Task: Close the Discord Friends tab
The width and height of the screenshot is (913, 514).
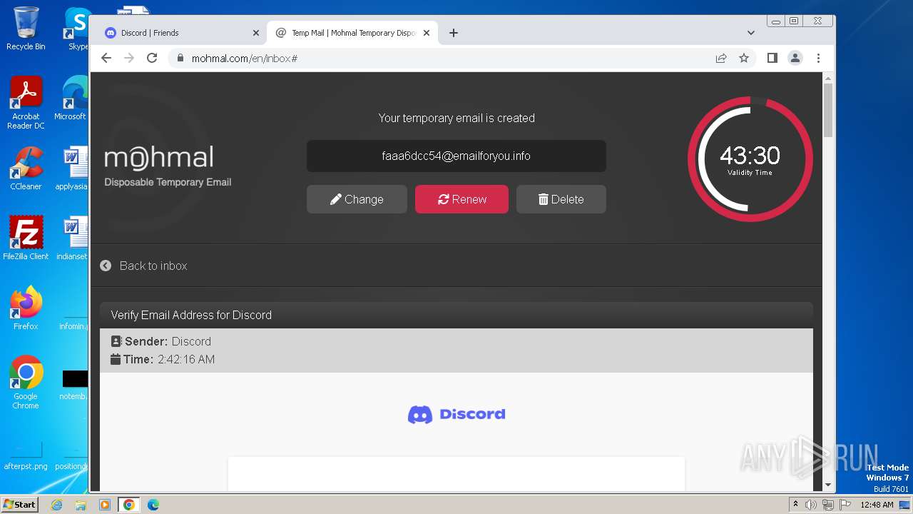Action: pyautogui.click(x=256, y=33)
